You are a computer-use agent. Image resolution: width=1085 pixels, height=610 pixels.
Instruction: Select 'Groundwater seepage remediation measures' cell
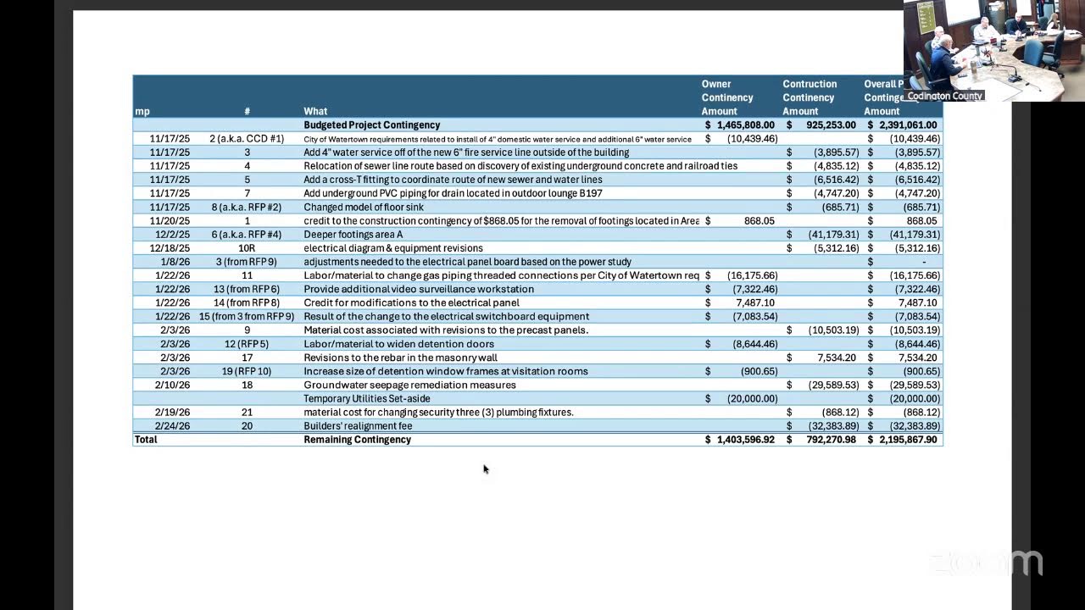410,385
